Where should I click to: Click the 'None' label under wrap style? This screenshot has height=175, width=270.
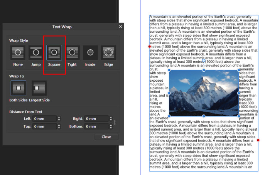click(x=18, y=64)
